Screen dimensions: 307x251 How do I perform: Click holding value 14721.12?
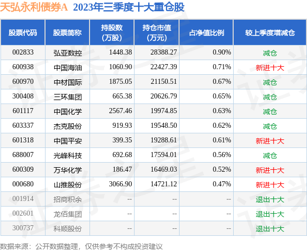pyautogui.click(x=164, y=184)
